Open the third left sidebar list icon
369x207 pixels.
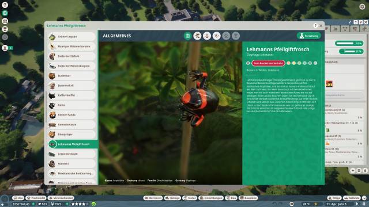5,21
